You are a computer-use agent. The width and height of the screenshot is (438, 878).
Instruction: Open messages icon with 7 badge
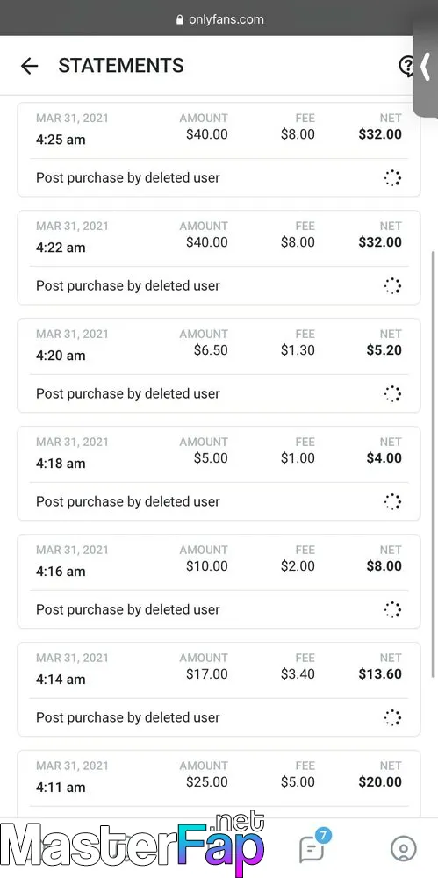(x=312, y=850)
